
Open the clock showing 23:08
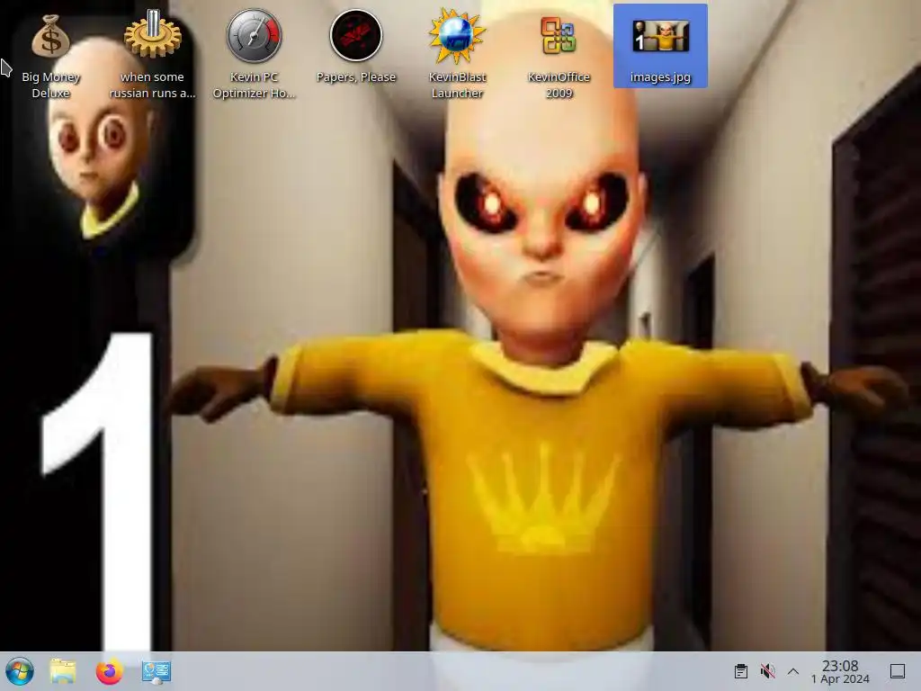(x=840, y=665)
